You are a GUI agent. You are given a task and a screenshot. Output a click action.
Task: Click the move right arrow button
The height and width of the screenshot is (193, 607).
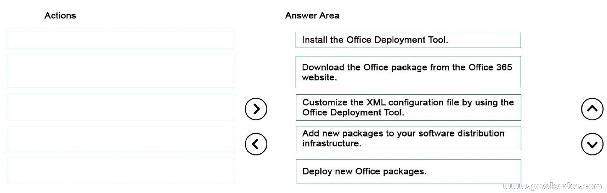click(256, 109)
